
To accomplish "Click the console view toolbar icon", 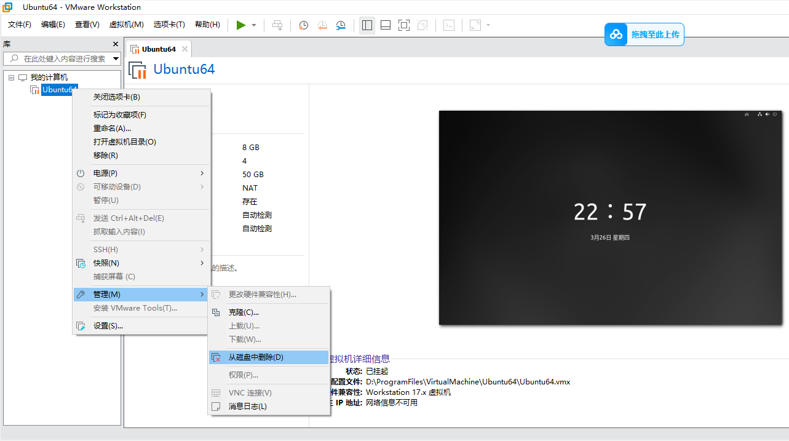I will click(x=450, y=25).
